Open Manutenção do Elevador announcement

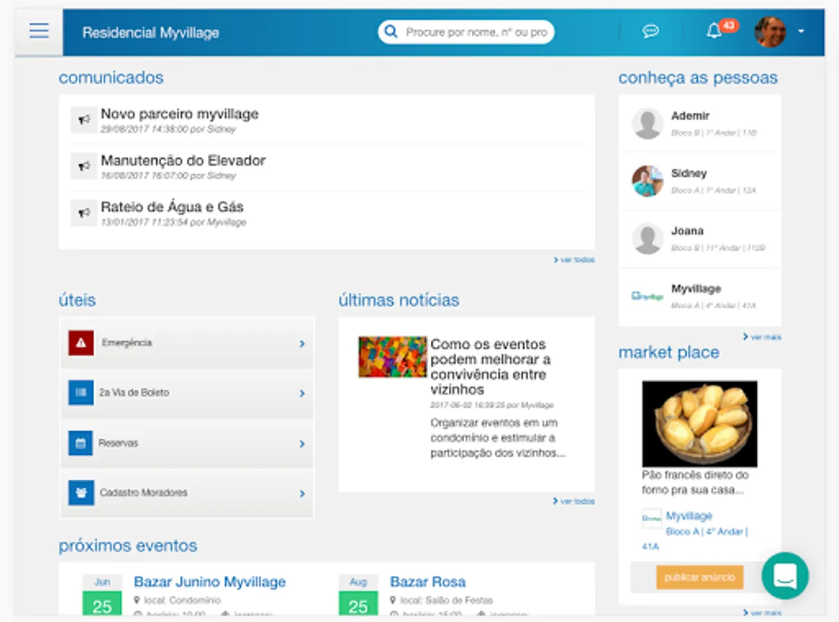pyautogui.click(x=183, y=160)
